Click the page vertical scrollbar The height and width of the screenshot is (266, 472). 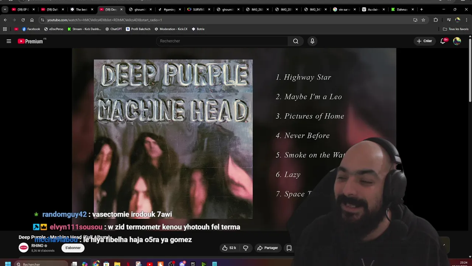click(x=470, y=70)
